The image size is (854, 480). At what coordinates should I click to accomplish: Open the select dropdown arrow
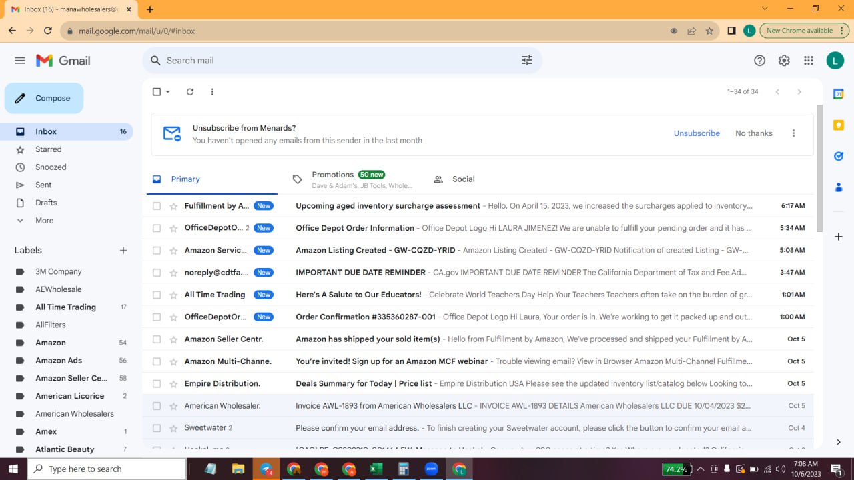click(x=168, y=92)
